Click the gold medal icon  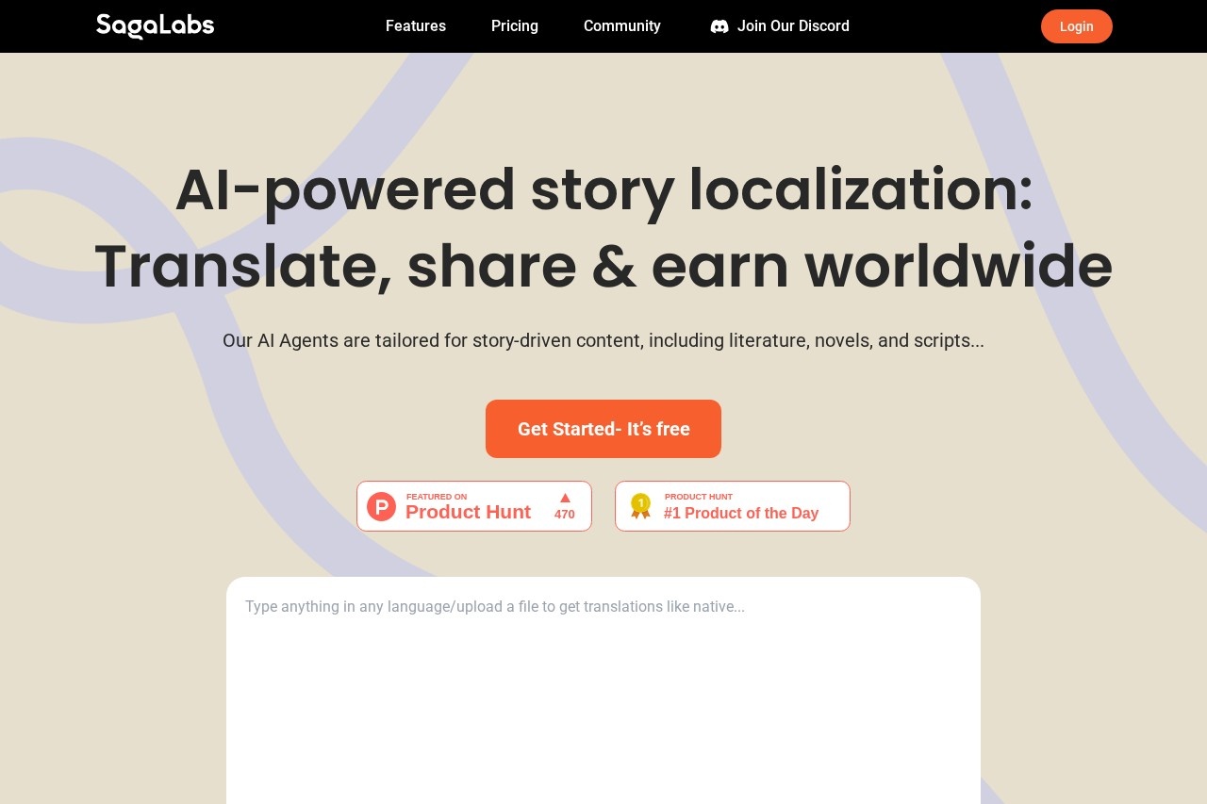[640, 506]
